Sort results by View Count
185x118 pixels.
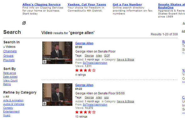point(10,80)
